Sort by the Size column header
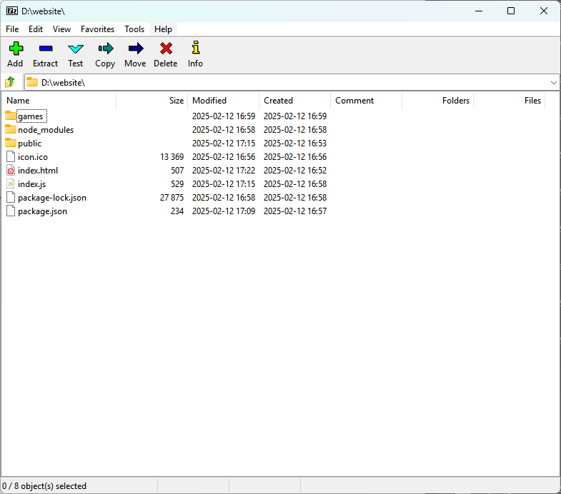561x494 pixels. click(152, 101)
